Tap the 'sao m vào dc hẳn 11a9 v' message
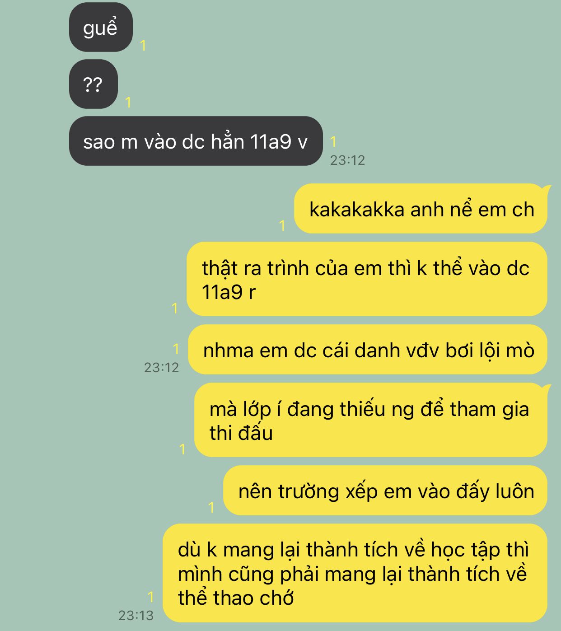The image size is (561, 631). tap(196, 141)
